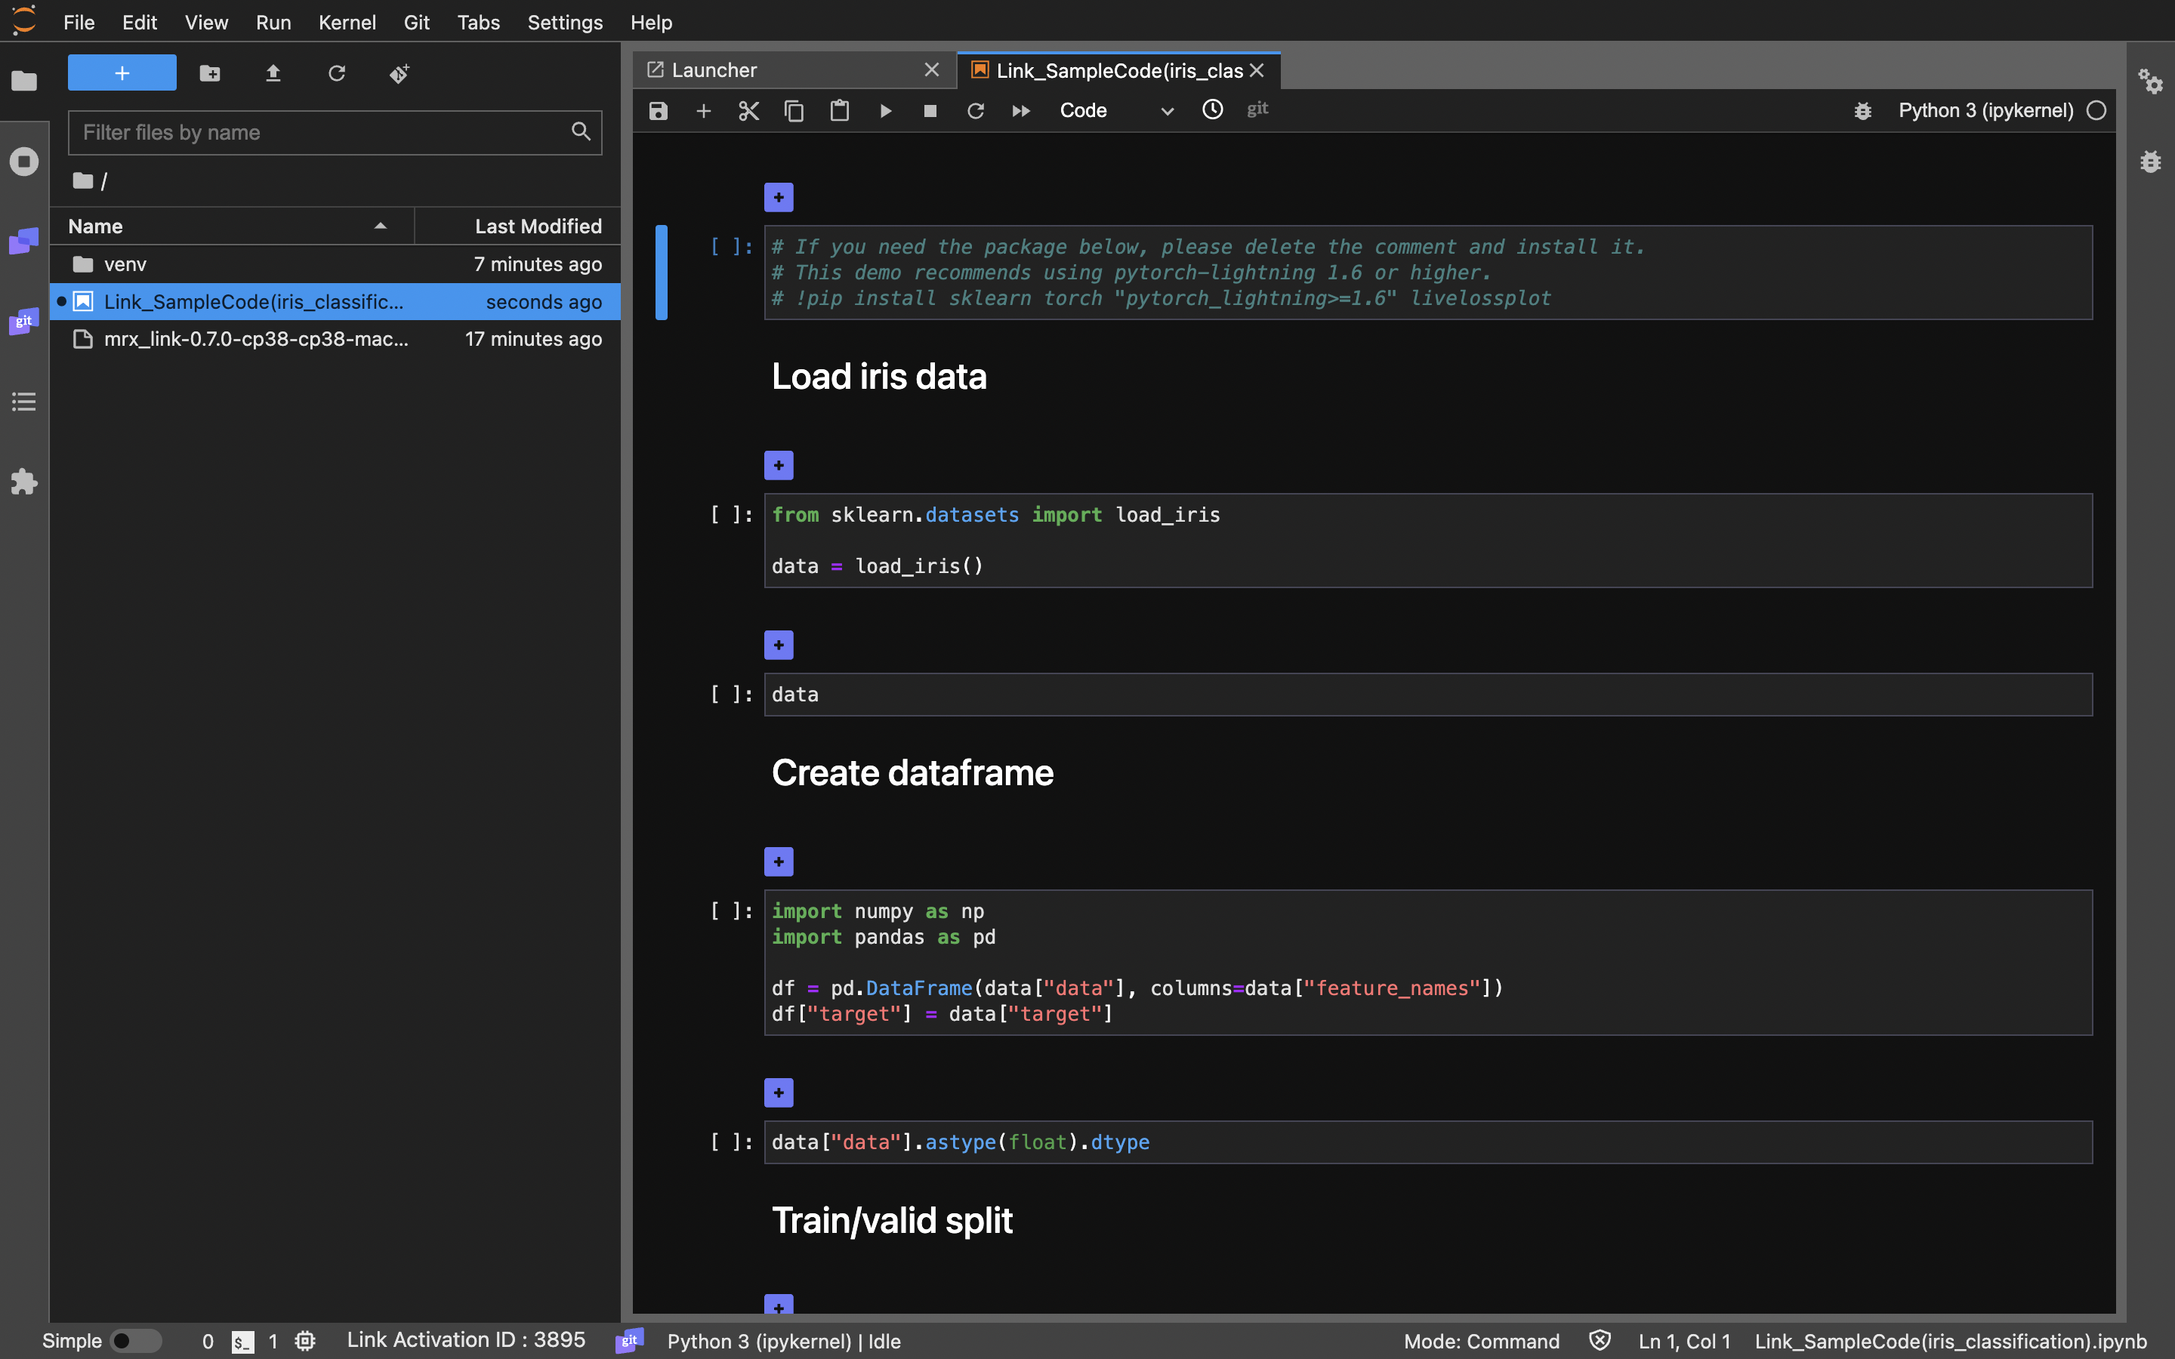Click the Python 3 (ipykernel) kernel name

pos(1985,110)
